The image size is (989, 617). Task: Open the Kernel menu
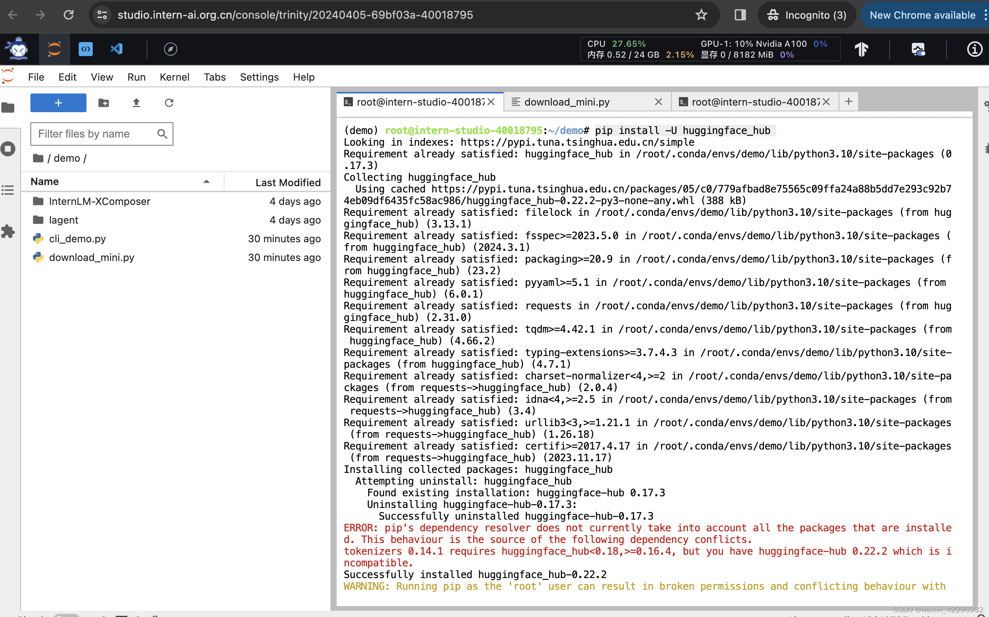(x=174, y=77)
